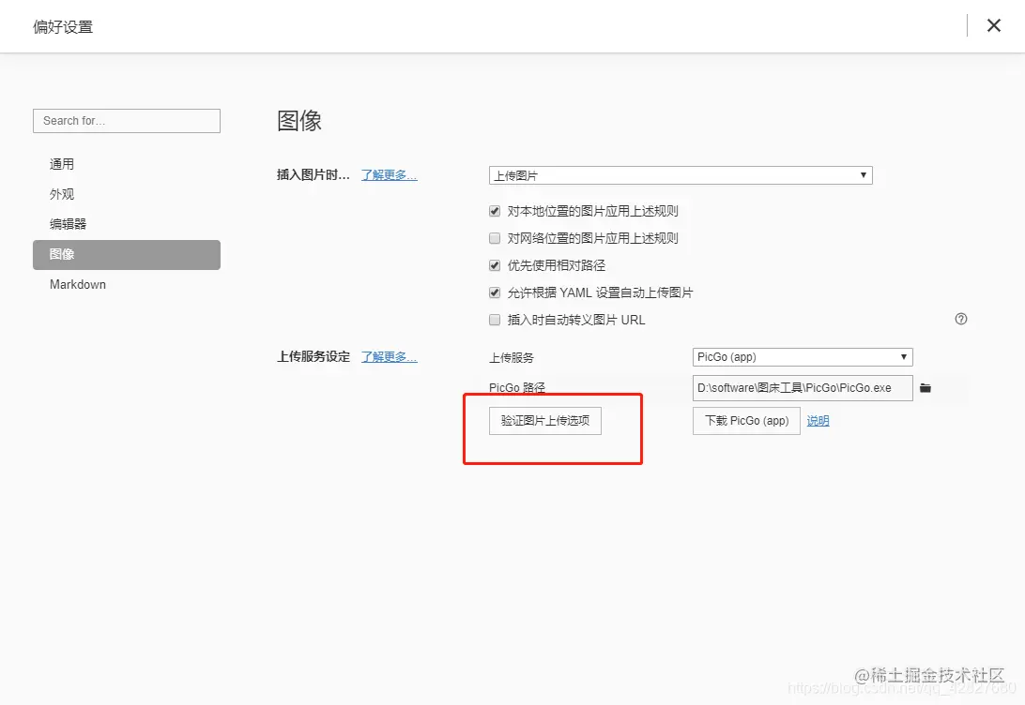This screenshot has height=705, width=1025.
Task: Open 了解更多 link next to 插入图片时
Action: 389,175
